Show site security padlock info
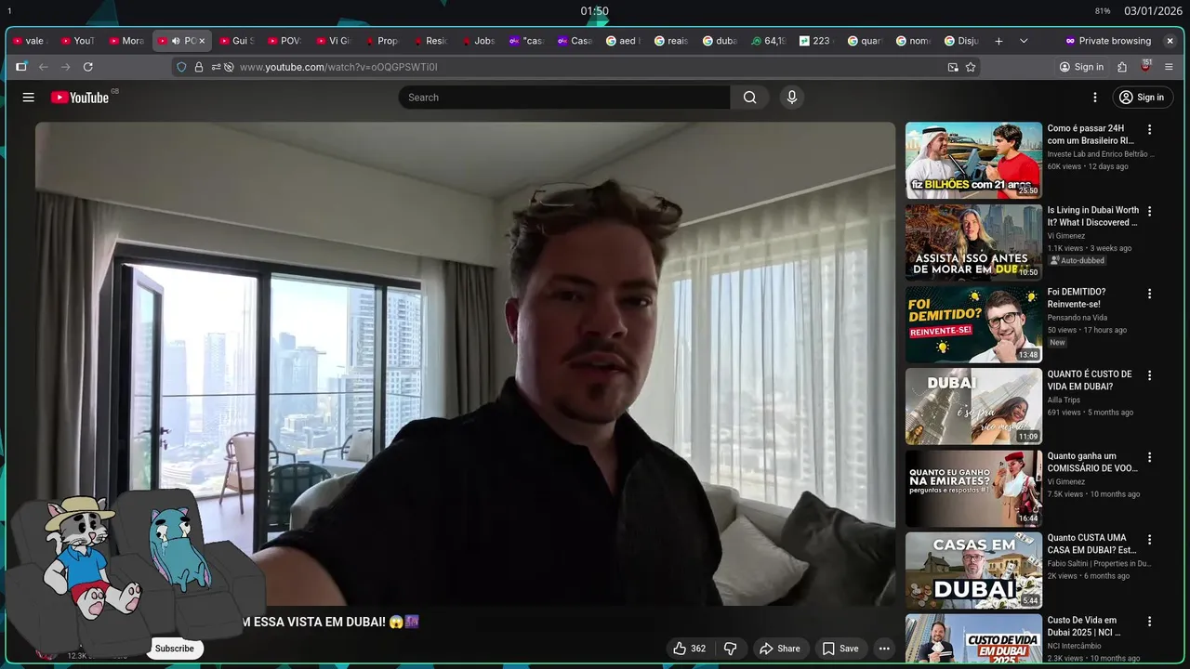The image size is (1190, 669). point(198,67)
